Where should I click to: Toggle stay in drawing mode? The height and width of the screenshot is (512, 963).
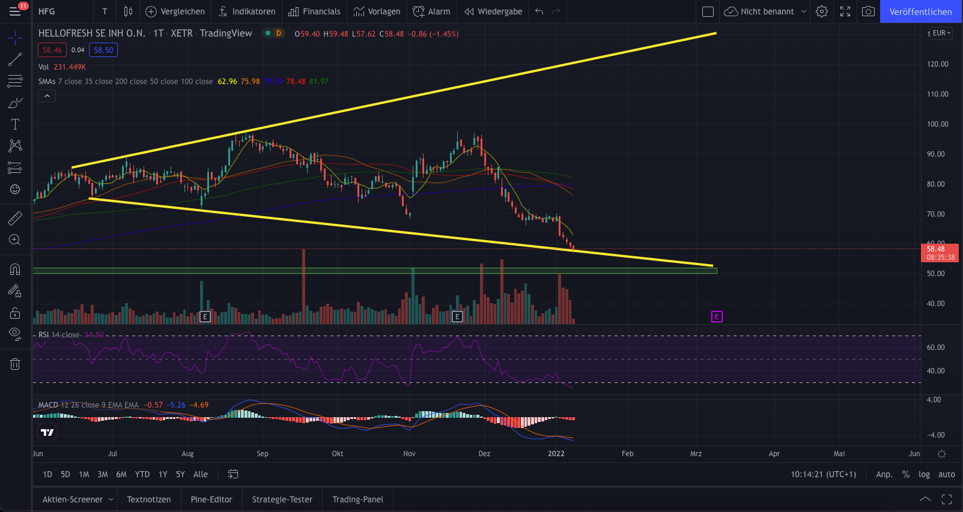click(x=15, y=291)
